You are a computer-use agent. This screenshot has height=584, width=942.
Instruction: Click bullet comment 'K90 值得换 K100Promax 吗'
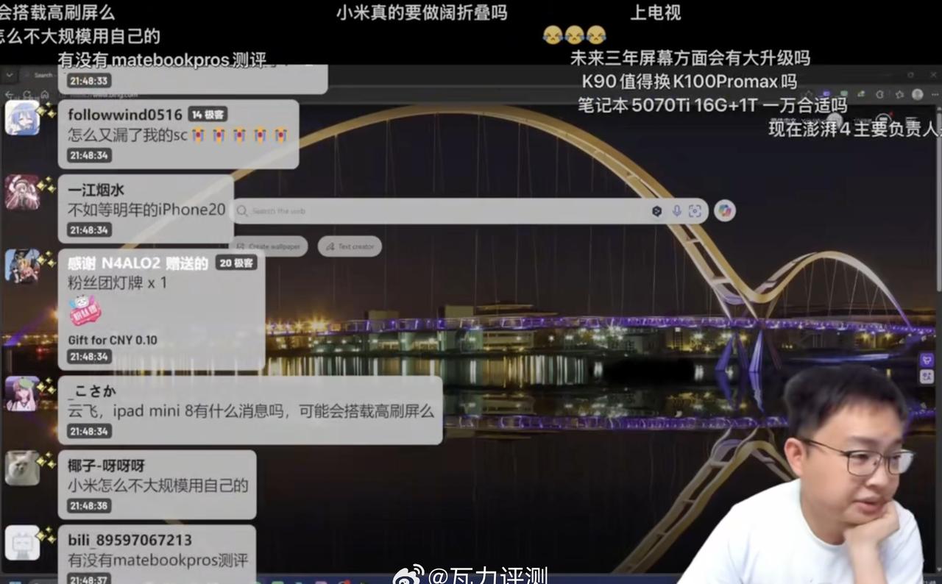pyautogui.click(x=690, y=81)
